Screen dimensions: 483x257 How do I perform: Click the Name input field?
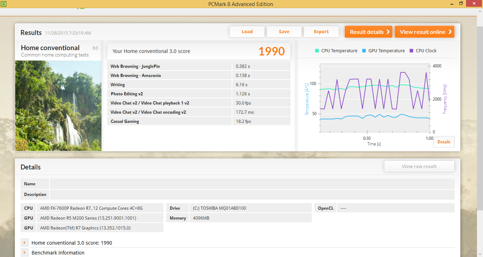point(252,184)
